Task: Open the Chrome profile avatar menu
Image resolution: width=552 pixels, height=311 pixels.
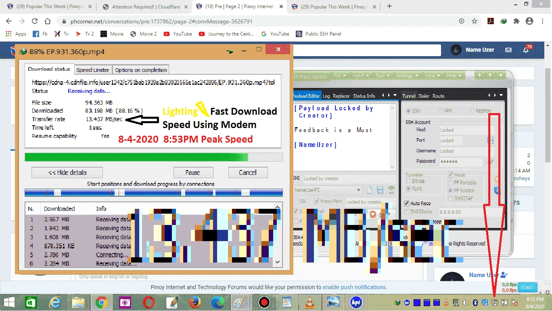Action: click(529, 21)
